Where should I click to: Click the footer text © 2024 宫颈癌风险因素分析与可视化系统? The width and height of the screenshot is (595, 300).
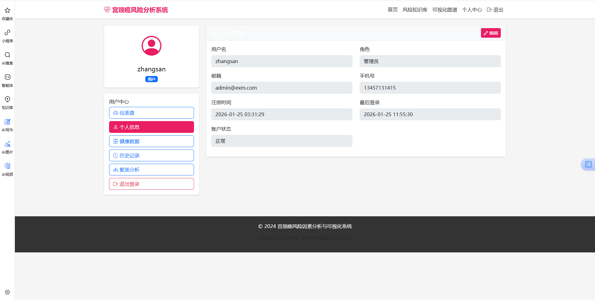coord(305,226)
